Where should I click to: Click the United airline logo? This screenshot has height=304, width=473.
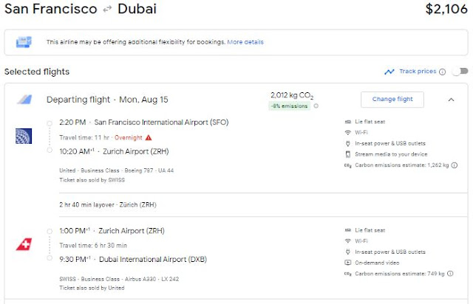coord(23,136)
